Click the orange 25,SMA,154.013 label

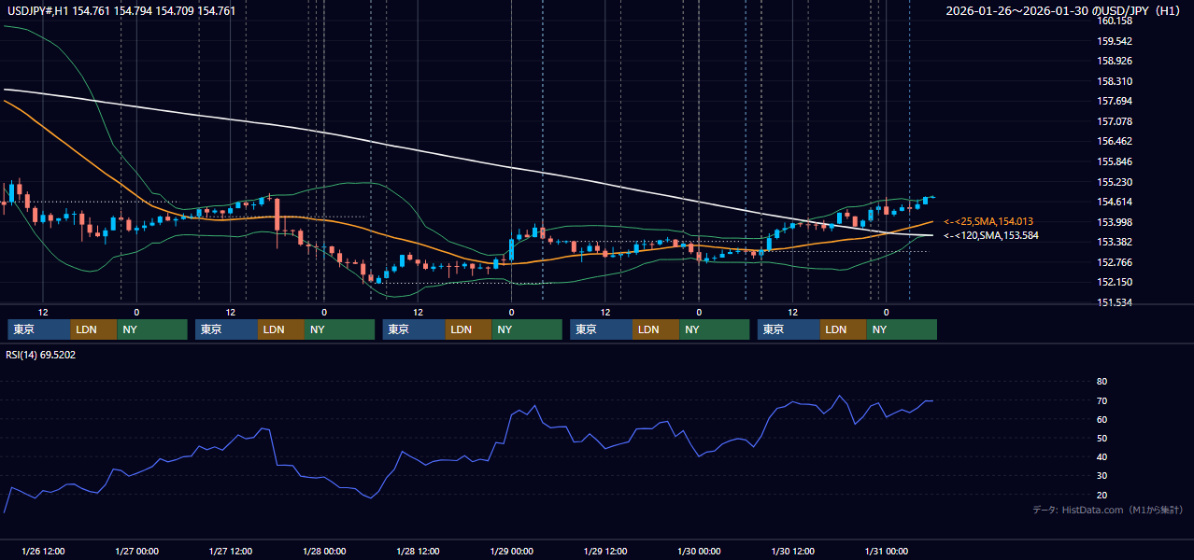coord(988,221)
